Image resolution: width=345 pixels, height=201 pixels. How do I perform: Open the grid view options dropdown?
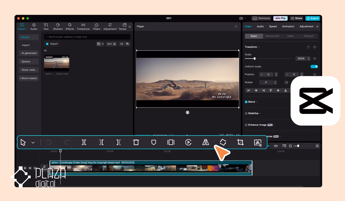(x=100, y=44)
